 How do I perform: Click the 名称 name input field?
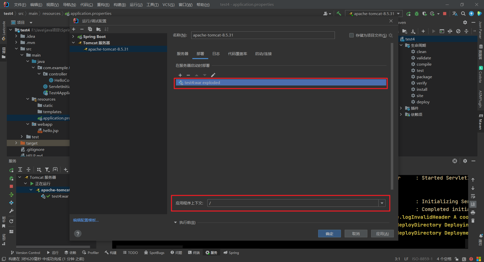point(263,35)
